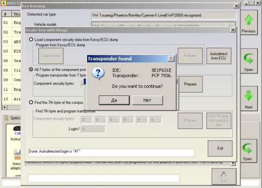Click Prepare in Kessy/ECU dump section
This screenshot has height=188, width=262.
point(190,56)
